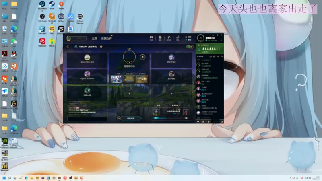Click the 寻找对局 find match button

(x=131, y=118)
